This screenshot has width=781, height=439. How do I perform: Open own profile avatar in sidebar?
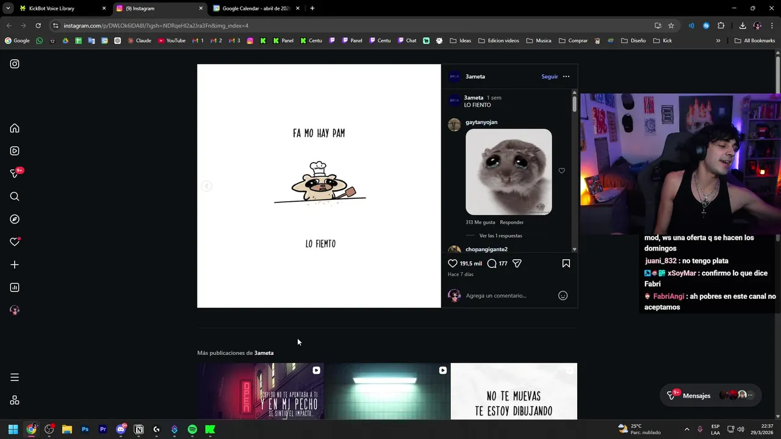[15, 310]
